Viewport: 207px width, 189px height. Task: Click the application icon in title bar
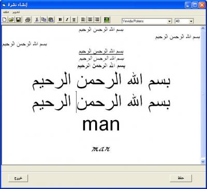click(x=4, y=5)
